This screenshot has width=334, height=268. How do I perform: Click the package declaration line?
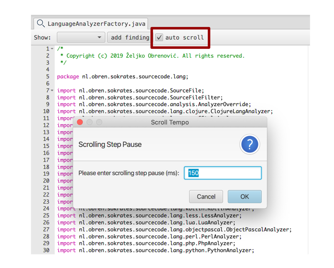point(122,77)
